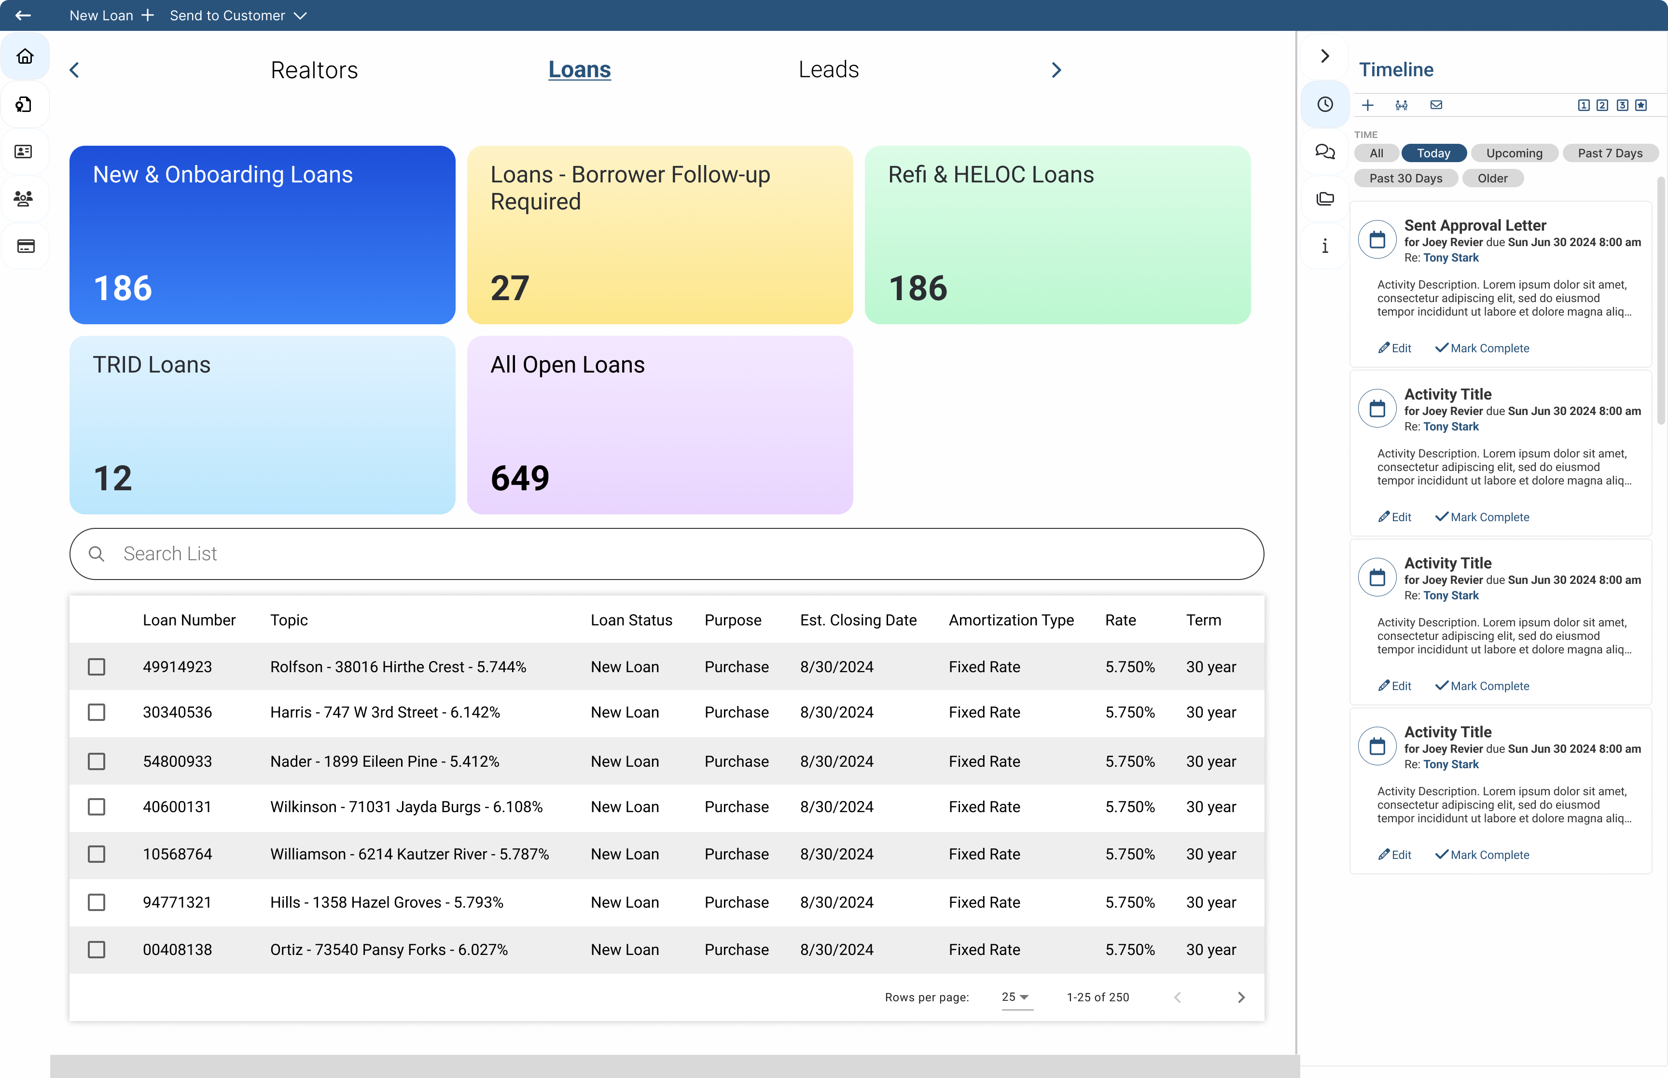Click the home icon in left sidebar
Screen dimensions: 1668x1078
pos(25,56)
